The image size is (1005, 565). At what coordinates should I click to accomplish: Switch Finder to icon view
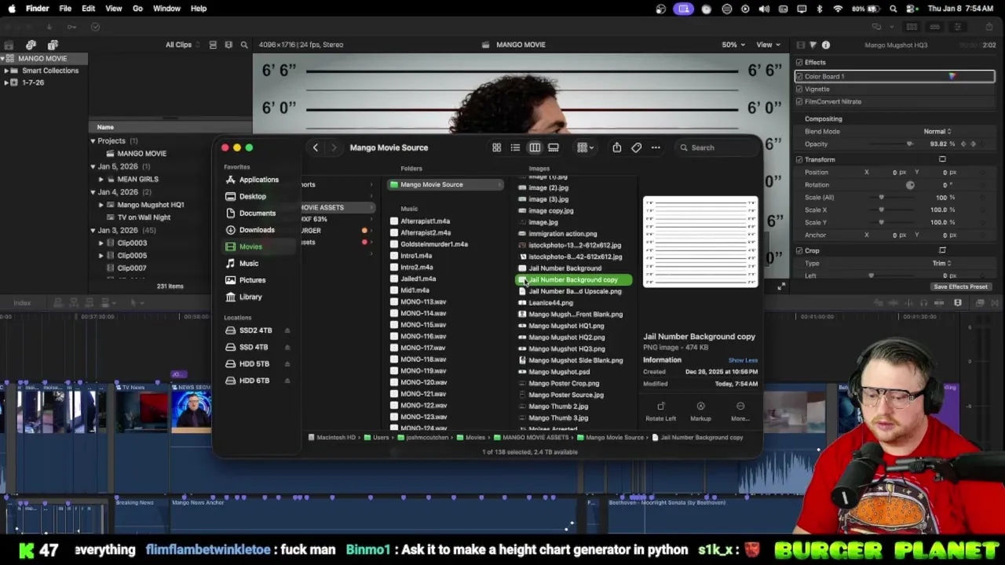click(496, 148)
